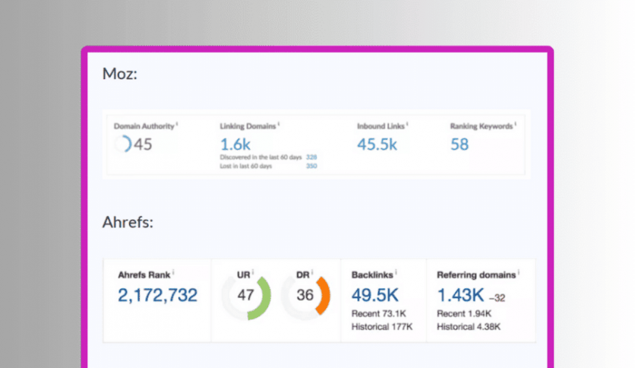Screen dimensions: 635x368
Task: Click the info icon beside Domain Authority
Action: click(177, 124)
